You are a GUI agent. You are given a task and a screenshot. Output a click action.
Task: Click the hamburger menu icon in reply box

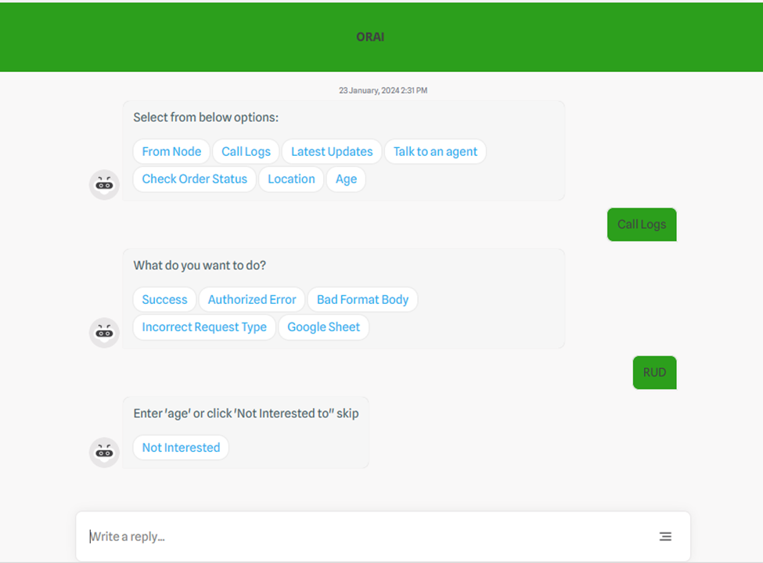click(x=664, y=536)
